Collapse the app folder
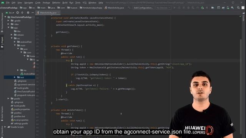Viewport: 246px width, 138px height. 8,28
